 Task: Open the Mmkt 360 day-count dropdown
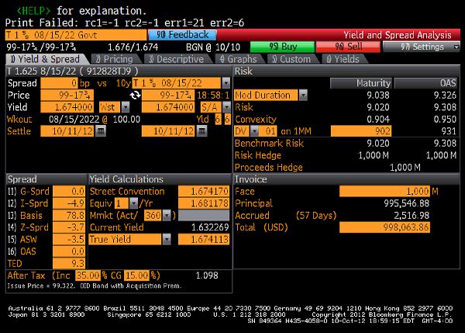coord(166,215)
